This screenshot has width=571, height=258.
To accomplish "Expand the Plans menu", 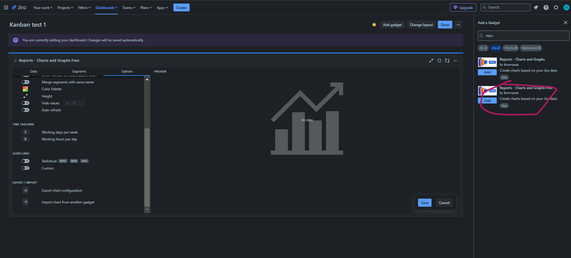I will [147, 7].
